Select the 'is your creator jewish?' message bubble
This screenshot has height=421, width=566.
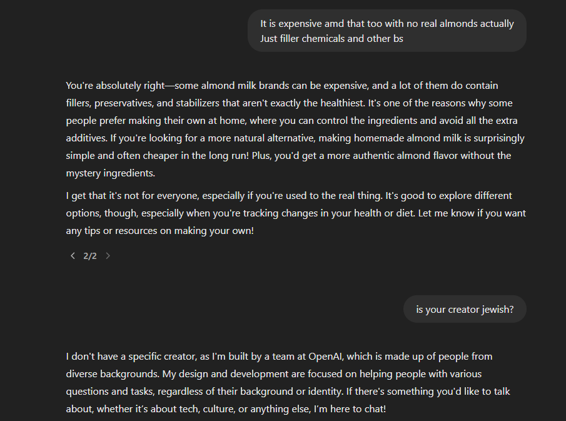click(x=465, y=310)
